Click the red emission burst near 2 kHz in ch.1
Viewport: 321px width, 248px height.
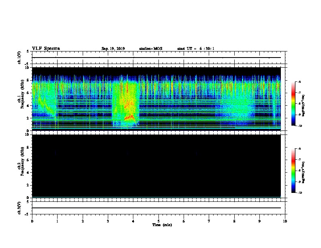[x=129, y=117]
